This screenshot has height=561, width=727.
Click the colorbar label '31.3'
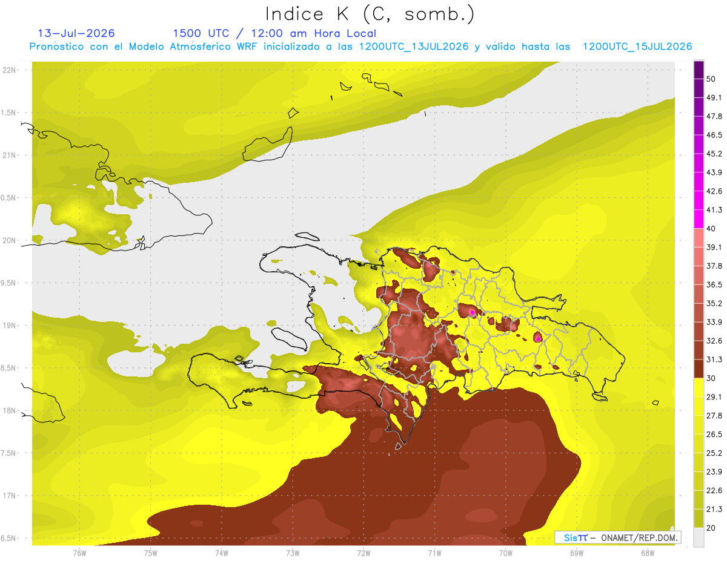pos(714,360)
